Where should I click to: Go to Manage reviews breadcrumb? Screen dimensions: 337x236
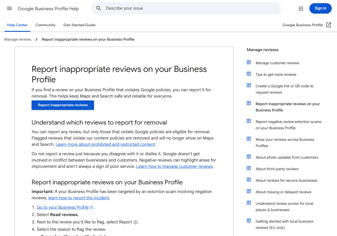click(x=18, y=39)
